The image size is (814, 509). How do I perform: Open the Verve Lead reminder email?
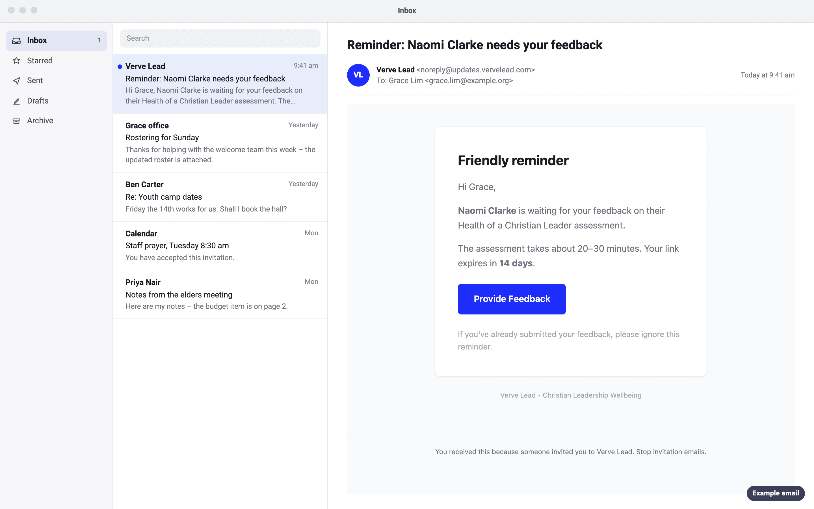click(220, 84)
